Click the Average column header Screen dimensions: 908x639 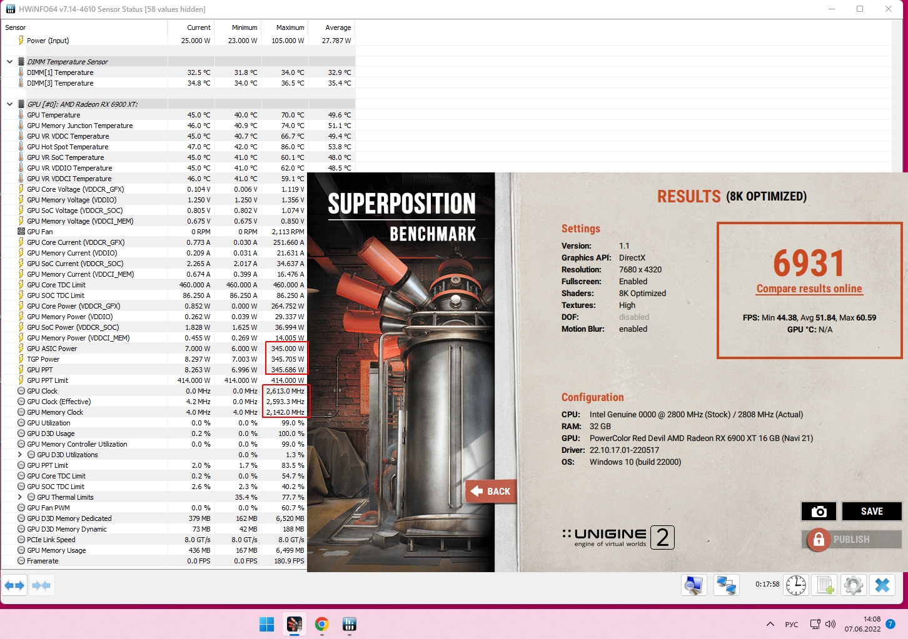pos(332,27)
